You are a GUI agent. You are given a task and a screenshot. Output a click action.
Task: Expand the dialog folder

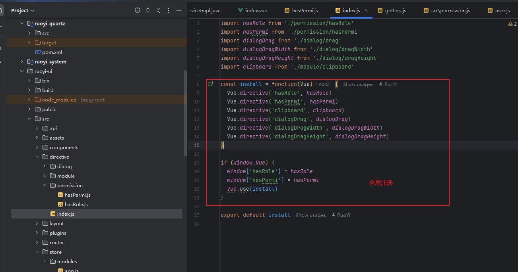pos(45,166)
